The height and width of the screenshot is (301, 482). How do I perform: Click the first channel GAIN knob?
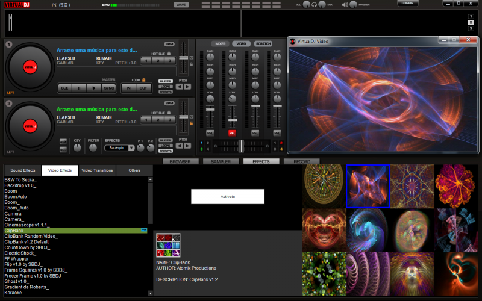click(210, 57)
